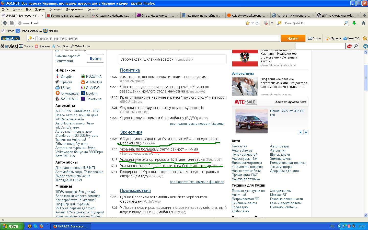Click the Start button labeled пуск
The height and width of the screenshot is (230, 368).
12,226
